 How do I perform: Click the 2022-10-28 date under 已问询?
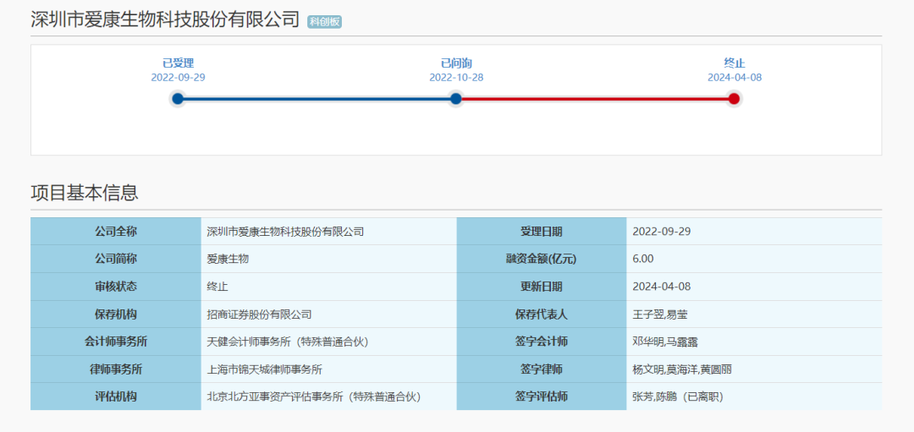point(456,77)
